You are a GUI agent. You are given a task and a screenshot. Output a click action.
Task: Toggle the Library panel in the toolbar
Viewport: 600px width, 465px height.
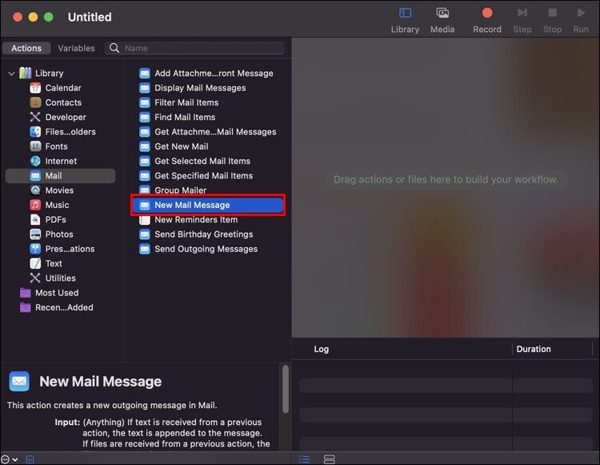coord(405,21)
